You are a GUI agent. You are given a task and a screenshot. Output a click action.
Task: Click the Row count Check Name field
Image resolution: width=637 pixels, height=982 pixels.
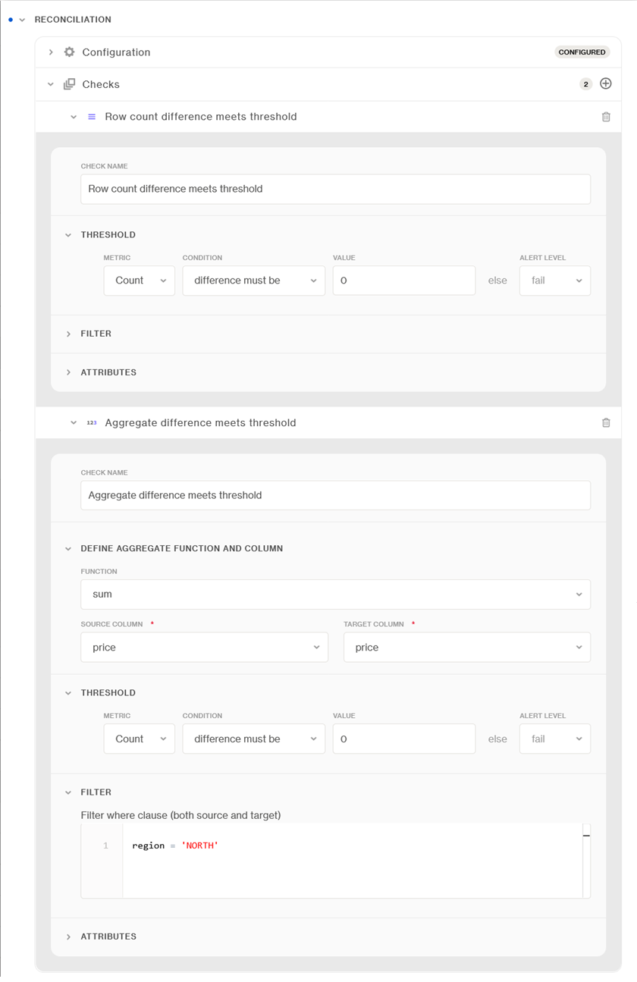[335, 189]
